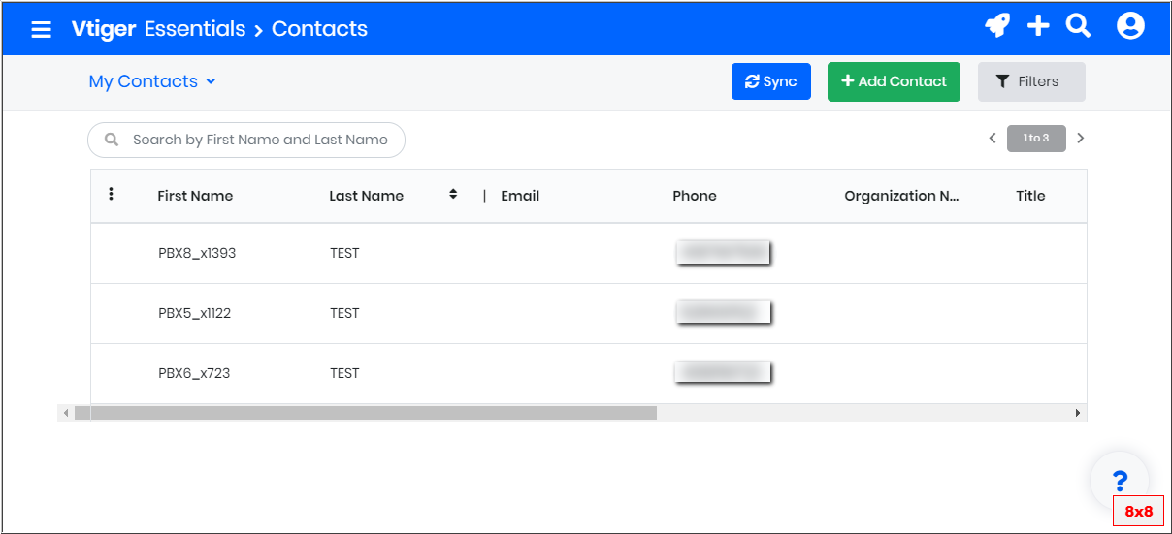Open contact PBX8_x1393
The width and height of the screenshot is (1172, 534).
pos(197,253)
